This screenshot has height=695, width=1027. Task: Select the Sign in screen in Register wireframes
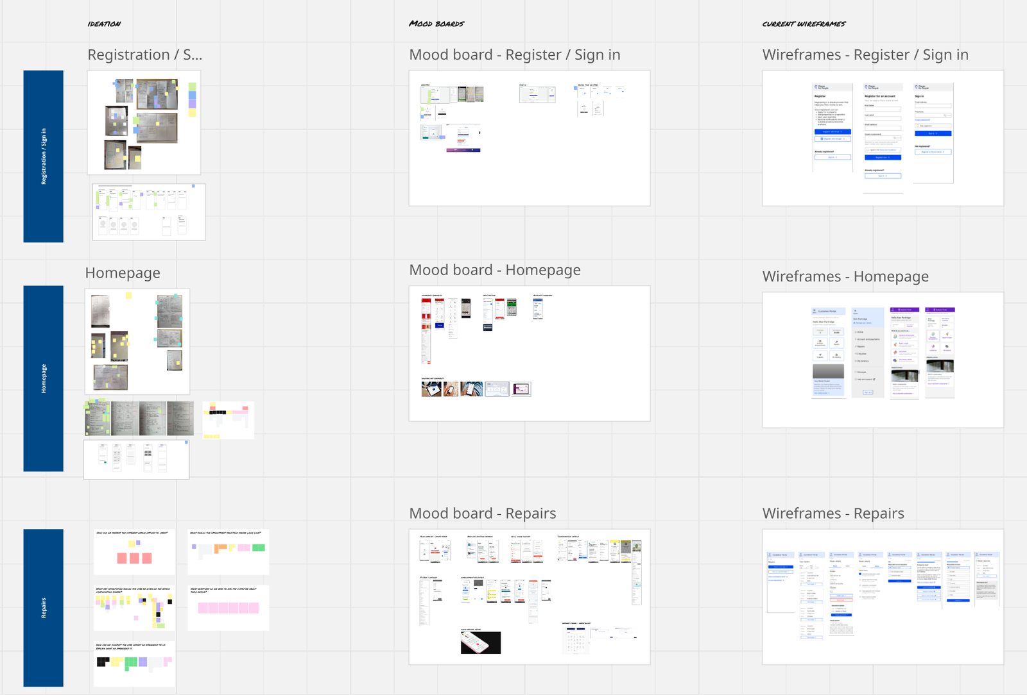click(x=933, y=133)
